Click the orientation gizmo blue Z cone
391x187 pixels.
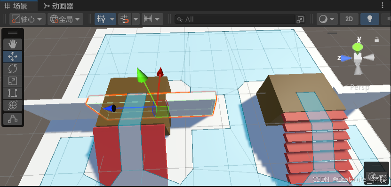tap(346, 58)
